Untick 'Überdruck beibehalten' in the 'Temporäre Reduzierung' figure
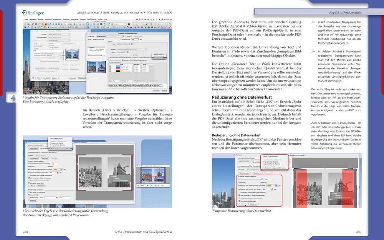 [240, 201]
